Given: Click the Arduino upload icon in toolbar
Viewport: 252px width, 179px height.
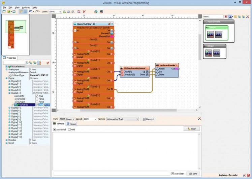Looking at the screenshot, I should [x=96, y=11].
